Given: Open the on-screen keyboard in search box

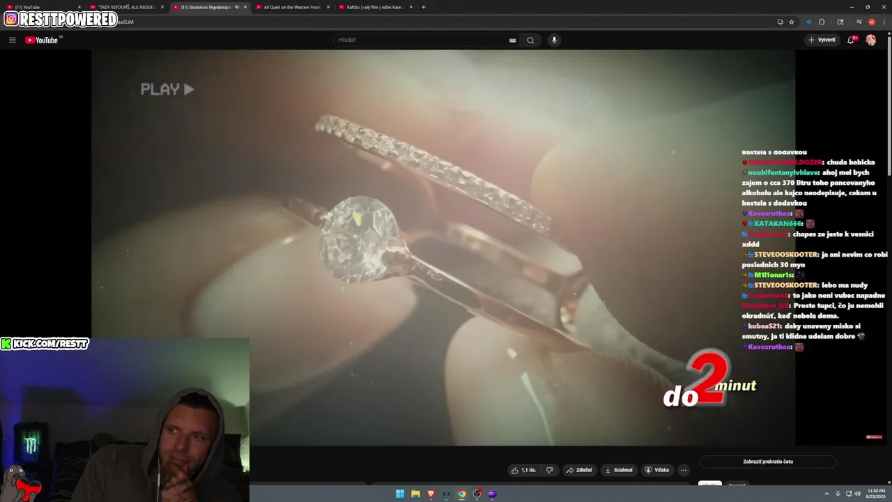Looking at the screenshot, I should [x=512, y=40].
